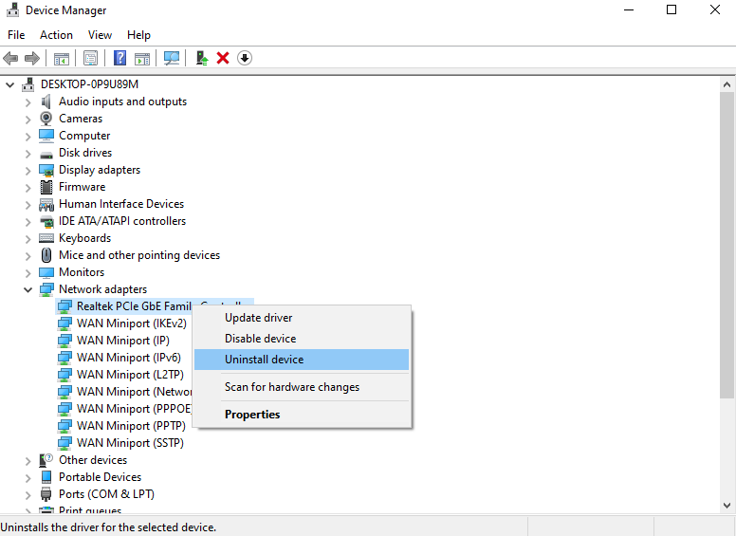Open Properties from the context menu
736x536 pixels.
[x=252, y=415]
